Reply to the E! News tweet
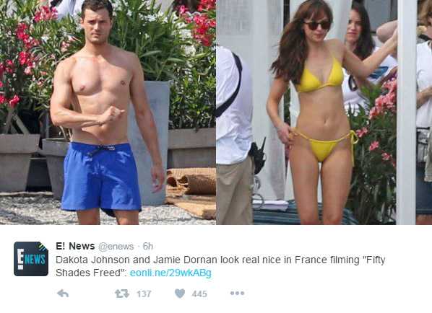The height and width of the screenshot is (313, 432). click(x=63, y=294)
